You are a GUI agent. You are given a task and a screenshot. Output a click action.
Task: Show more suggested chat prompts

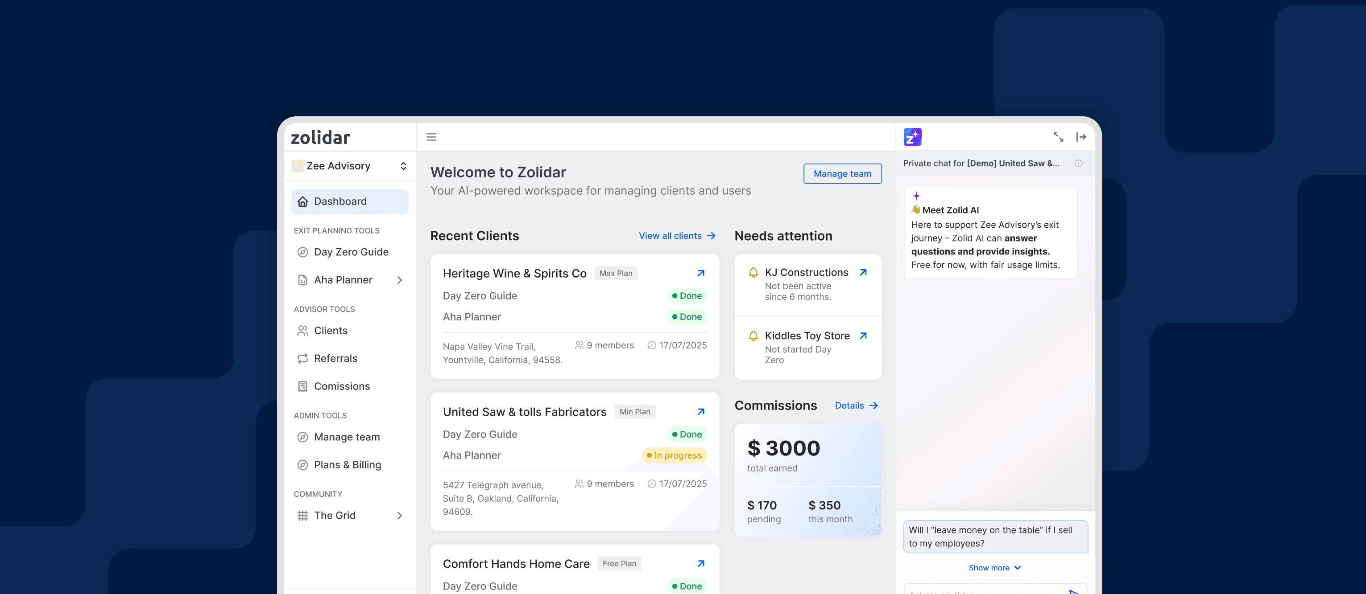(x=994, y=568)
